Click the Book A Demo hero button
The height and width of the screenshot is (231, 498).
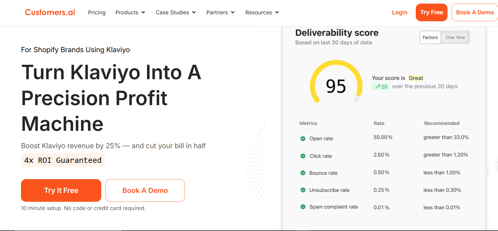tap(145, 190)
